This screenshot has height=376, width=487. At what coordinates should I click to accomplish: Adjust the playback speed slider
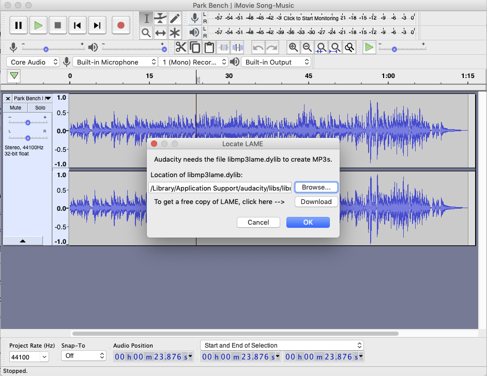coord(402,49)
